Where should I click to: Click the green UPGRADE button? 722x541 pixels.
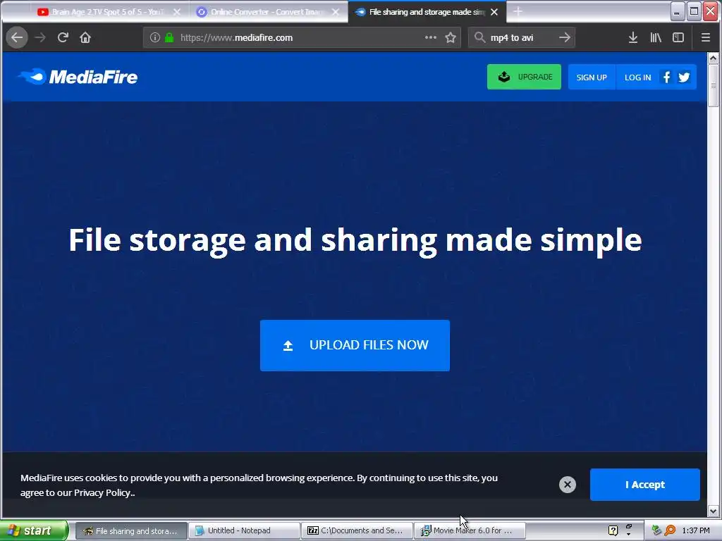(524, 77)
